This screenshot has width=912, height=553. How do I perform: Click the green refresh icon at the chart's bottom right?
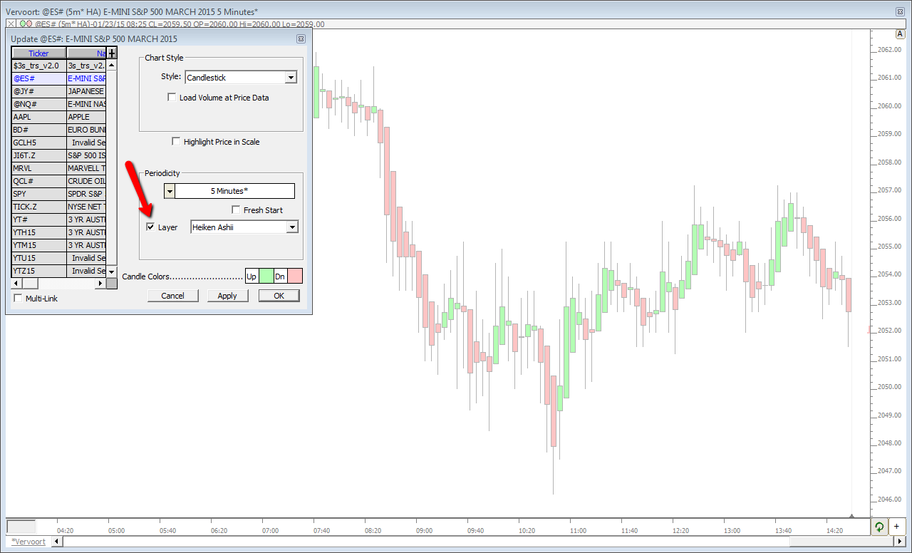pos(879,527)
